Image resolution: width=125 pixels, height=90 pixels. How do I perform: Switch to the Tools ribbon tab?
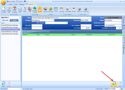coord(15,4)
